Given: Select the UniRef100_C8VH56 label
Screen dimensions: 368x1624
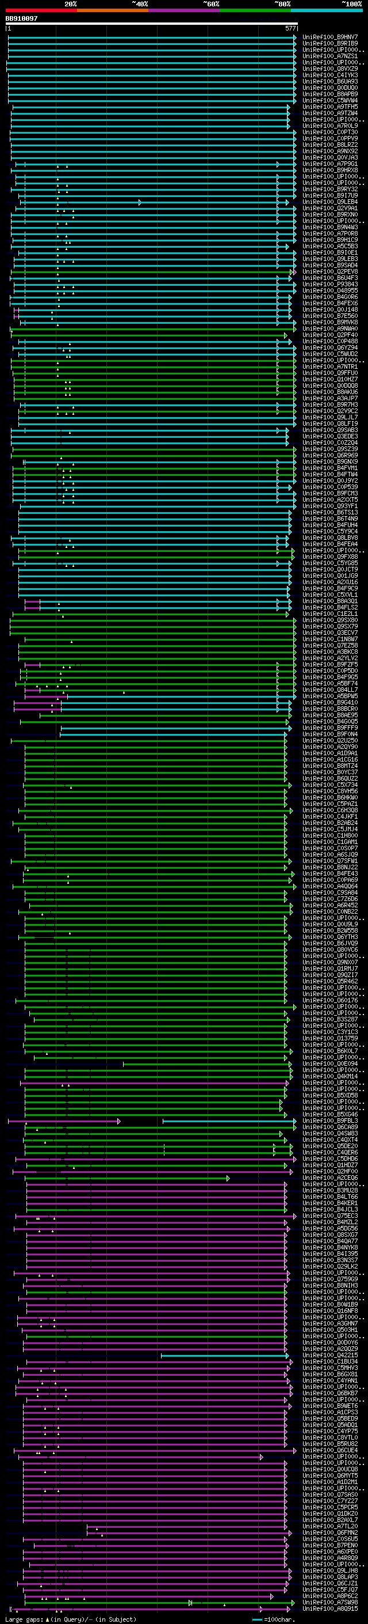Looking at the screenshot, I should tap(330, 791).
